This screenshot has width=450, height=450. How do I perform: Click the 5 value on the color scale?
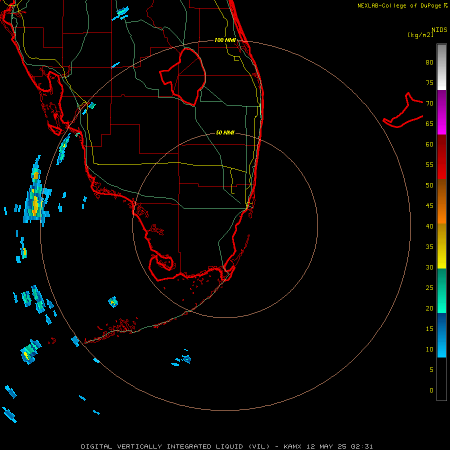coord(431,370)
